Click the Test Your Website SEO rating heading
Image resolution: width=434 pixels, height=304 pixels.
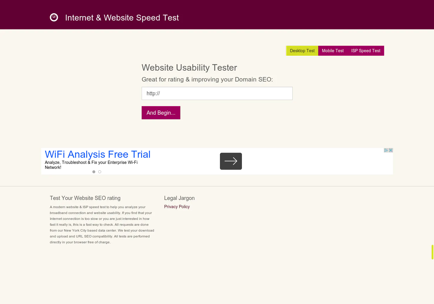(x=85, y=198)
